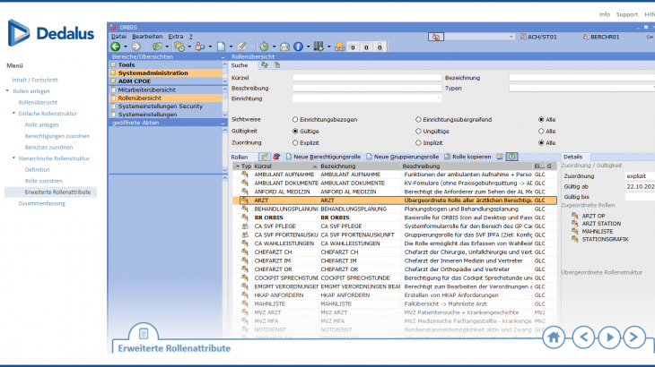This screenshot has width=655, height=367.
Task: Click the green power icon in Rollen toolbar
Action: click(x=511, y=157)
